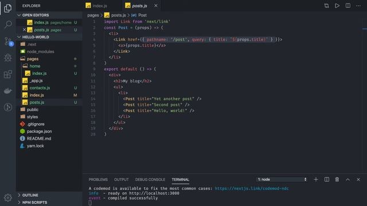367x206 pixels.
Task: Click the 'pages' breadcrumb segment
Action: click(x=93, y=15)
